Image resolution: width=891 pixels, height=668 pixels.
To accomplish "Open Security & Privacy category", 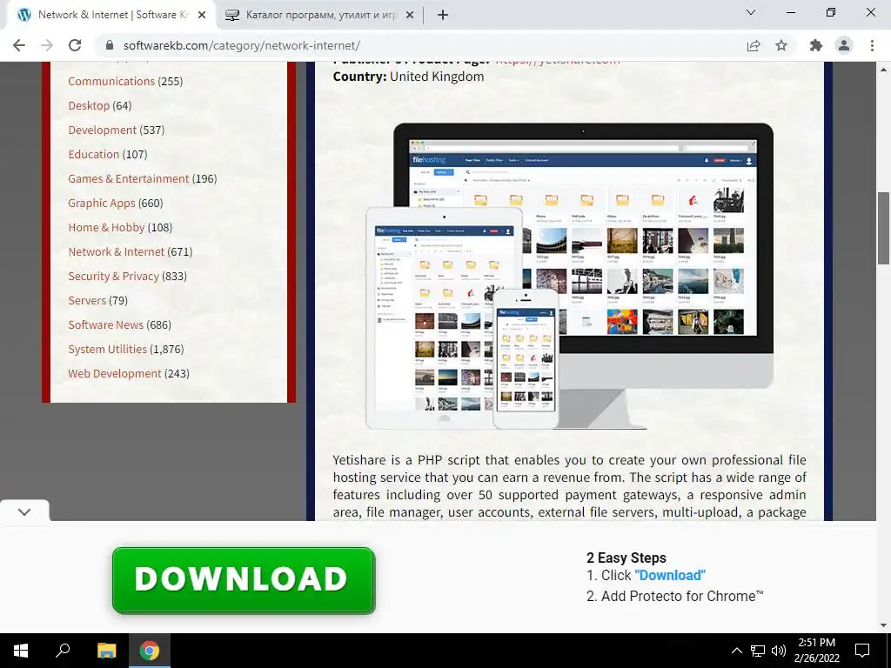I will [x=114, y=276].
